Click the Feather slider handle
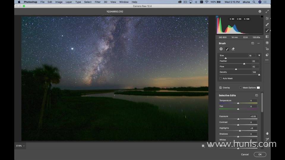The height and width of the screenshot is (160, 285). (244, 64)
